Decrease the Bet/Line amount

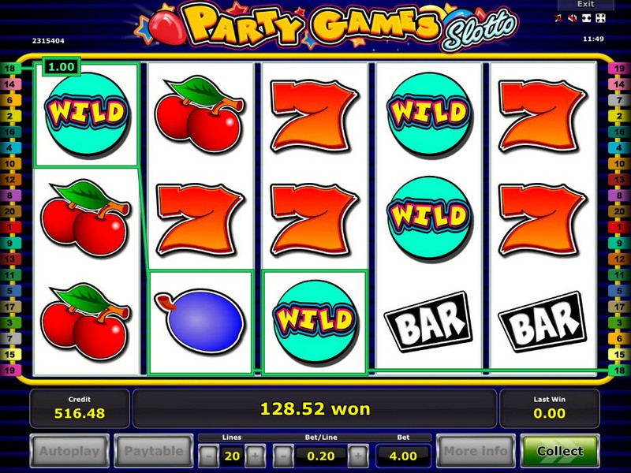[283, 456]
